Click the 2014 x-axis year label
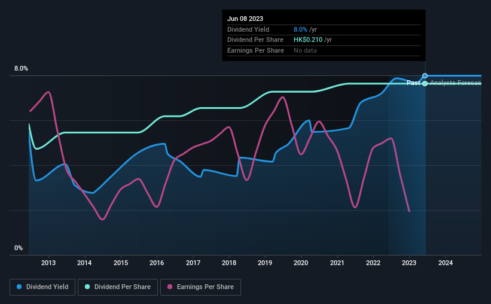This screenshot has height=304, width=491. (84, 263)
